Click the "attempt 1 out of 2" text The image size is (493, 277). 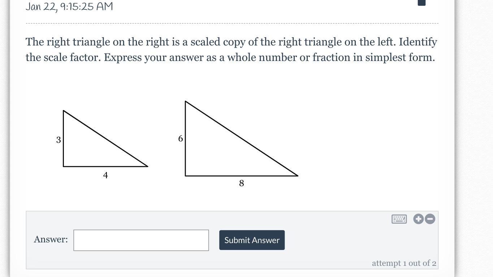pyautogui.click(x=404, y=263)
